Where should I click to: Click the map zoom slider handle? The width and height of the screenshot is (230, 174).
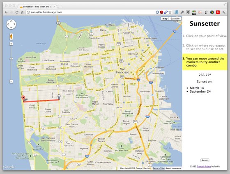(x=11, y=59)
